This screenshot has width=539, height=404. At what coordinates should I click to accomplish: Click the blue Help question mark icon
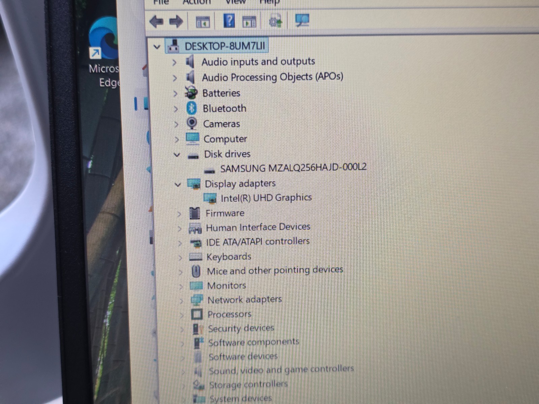pyautogui.click(x=229, y=21)
